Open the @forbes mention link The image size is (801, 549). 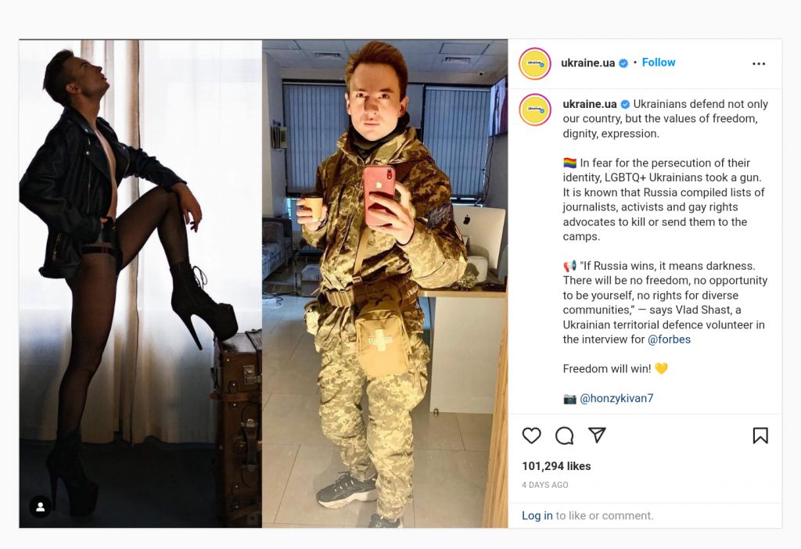(x=669, y=339)
